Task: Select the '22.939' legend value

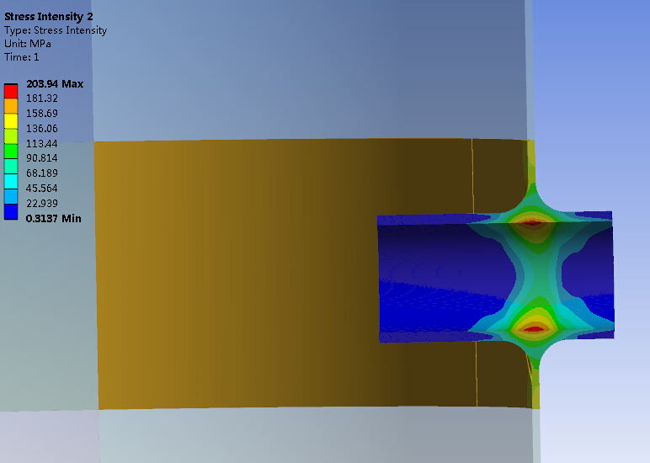Action: pyautogui.click(x=42, y=203)
